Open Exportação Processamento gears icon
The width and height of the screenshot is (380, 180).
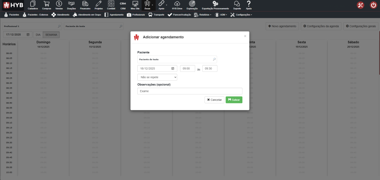coord(215,4)
